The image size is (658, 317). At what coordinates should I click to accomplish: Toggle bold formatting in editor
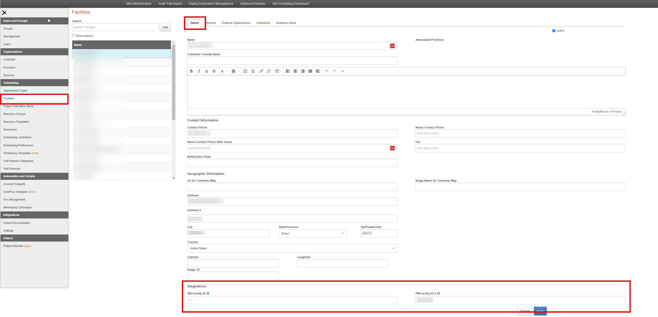click(191, 71)
